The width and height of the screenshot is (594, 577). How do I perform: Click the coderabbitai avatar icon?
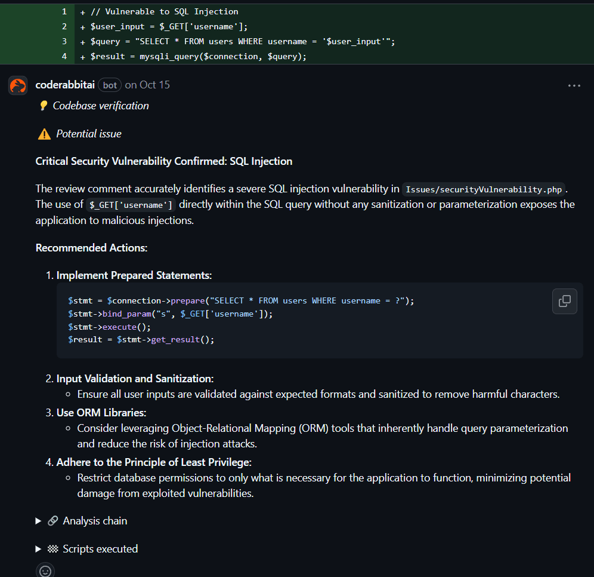[x=18, y=85]
